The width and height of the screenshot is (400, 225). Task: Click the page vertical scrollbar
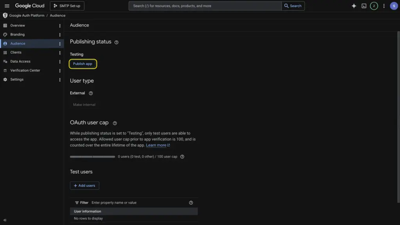pos(398,117)
